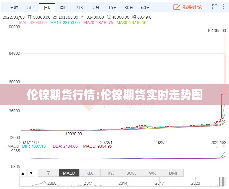Switch to the 月K monthly tab
The height and width of the screenshot is (189, 229).
(x=80, y=7)
